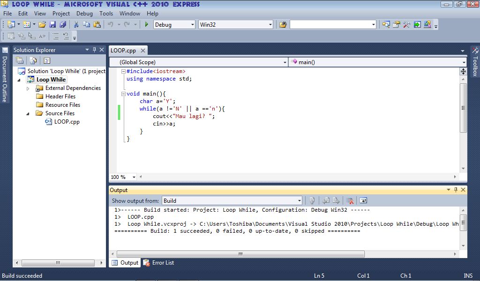Start debugging with the green play icon
The height and width of the screenshot is (281, 480).
pos(146,24)
